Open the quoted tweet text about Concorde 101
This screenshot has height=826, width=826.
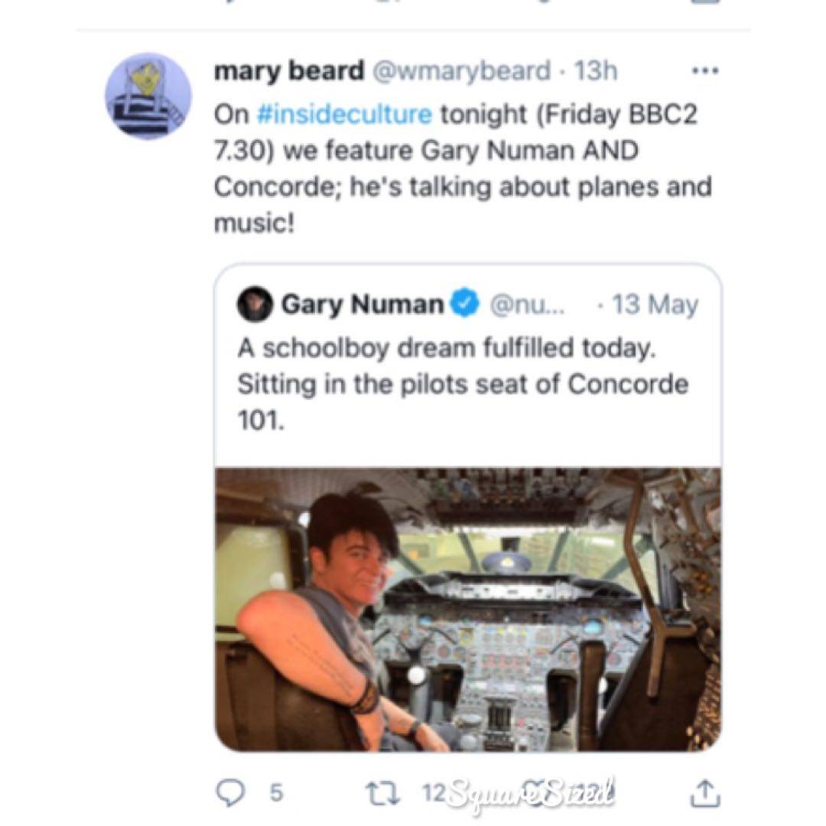pos(463,384)
